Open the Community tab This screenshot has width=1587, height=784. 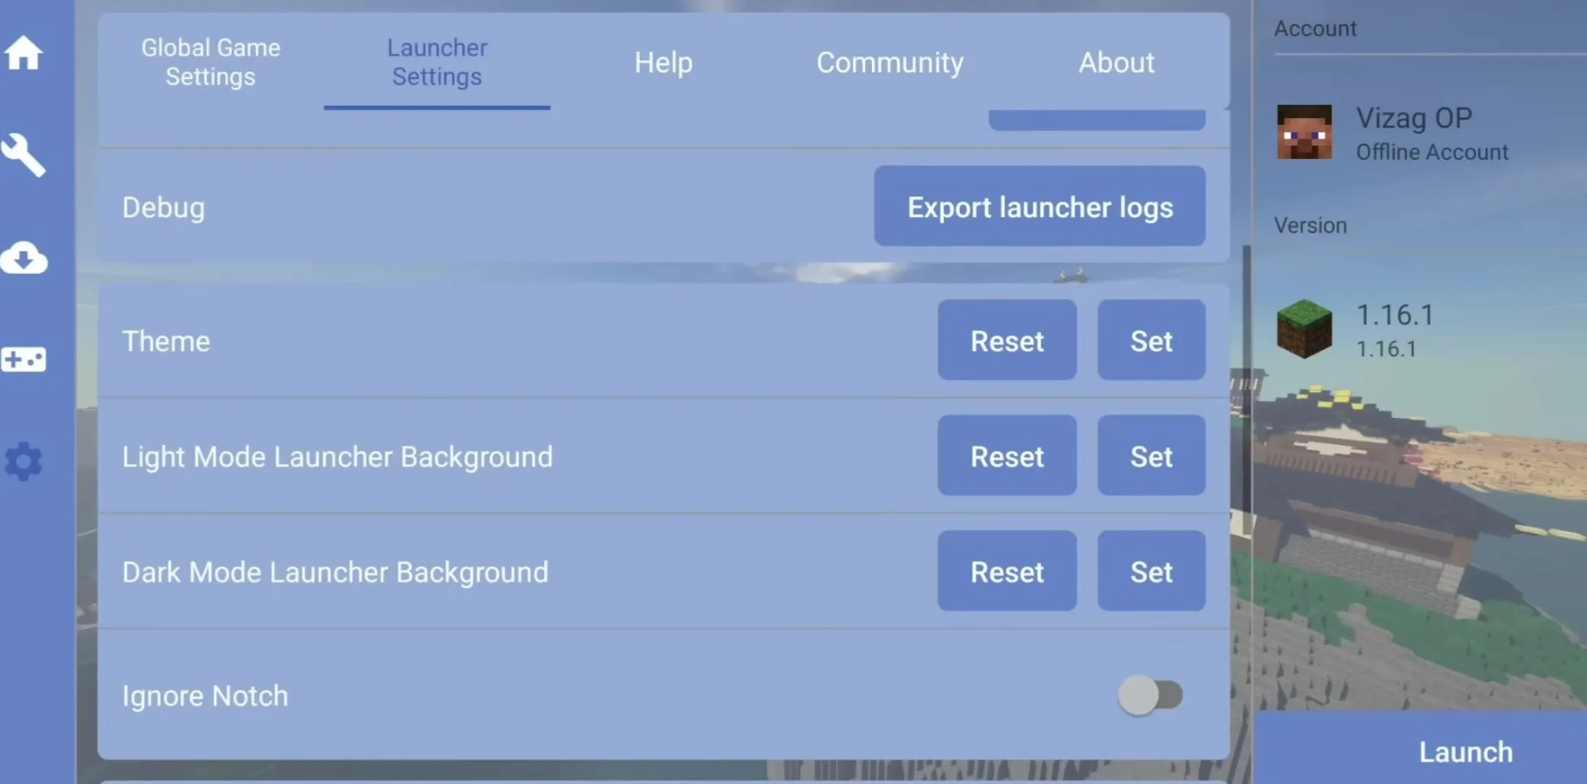tap(889, 62)
